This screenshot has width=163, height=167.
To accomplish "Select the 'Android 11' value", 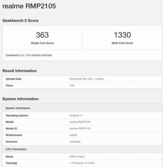I will [76, 115].
